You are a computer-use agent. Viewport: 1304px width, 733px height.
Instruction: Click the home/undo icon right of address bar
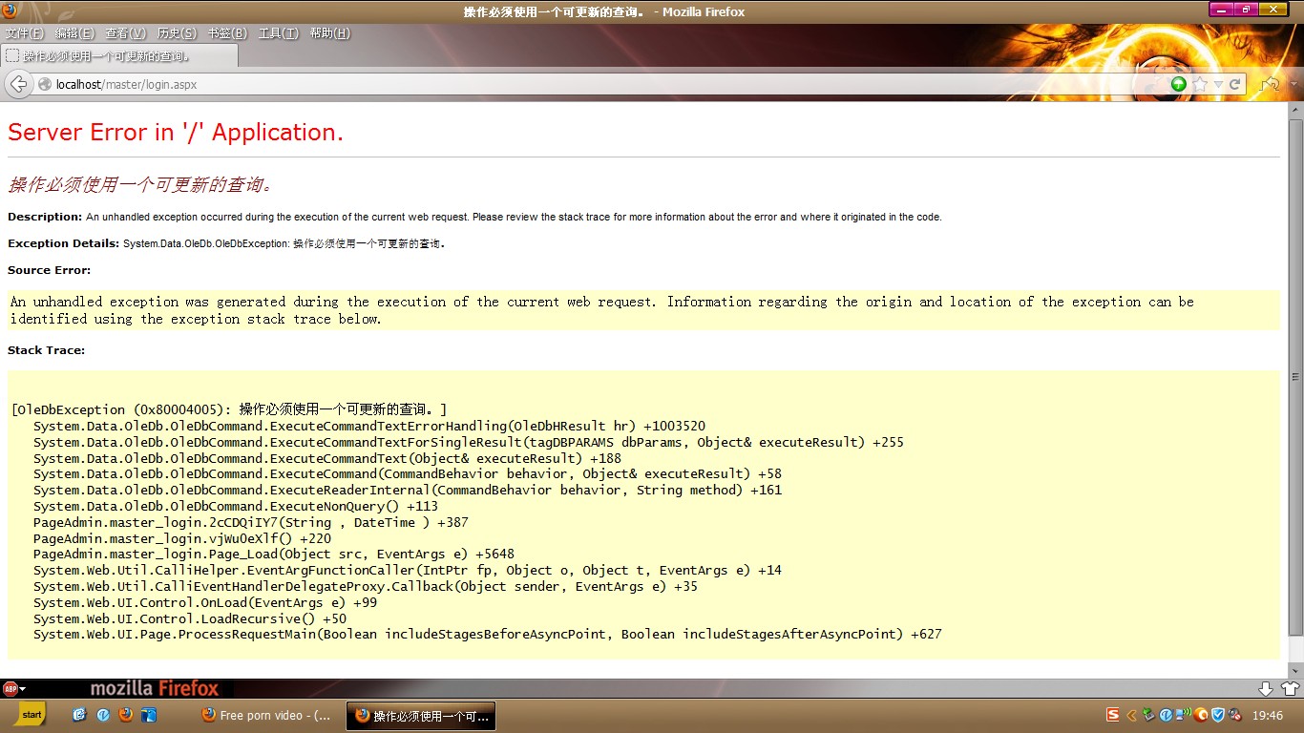(1270, 84)
